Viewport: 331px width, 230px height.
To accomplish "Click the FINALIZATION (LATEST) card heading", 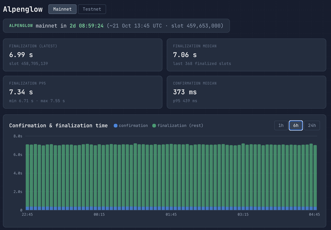I will [33, 46].
